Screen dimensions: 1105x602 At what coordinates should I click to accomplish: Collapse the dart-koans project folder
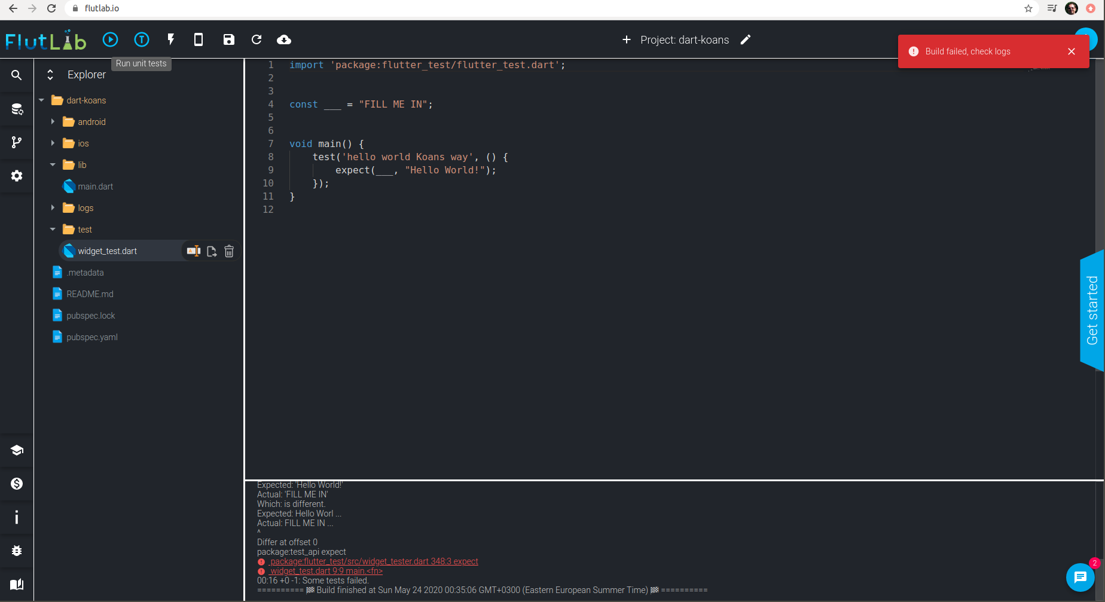point(41,100)
